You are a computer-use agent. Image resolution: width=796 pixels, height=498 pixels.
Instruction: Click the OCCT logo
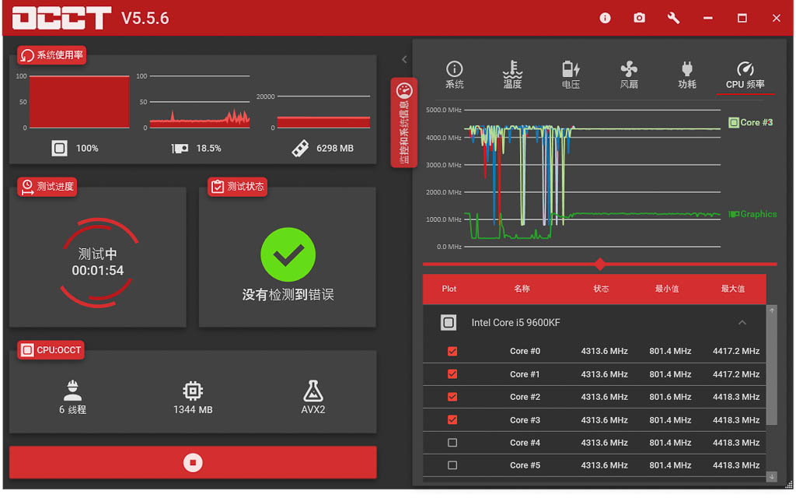[62, 19]
